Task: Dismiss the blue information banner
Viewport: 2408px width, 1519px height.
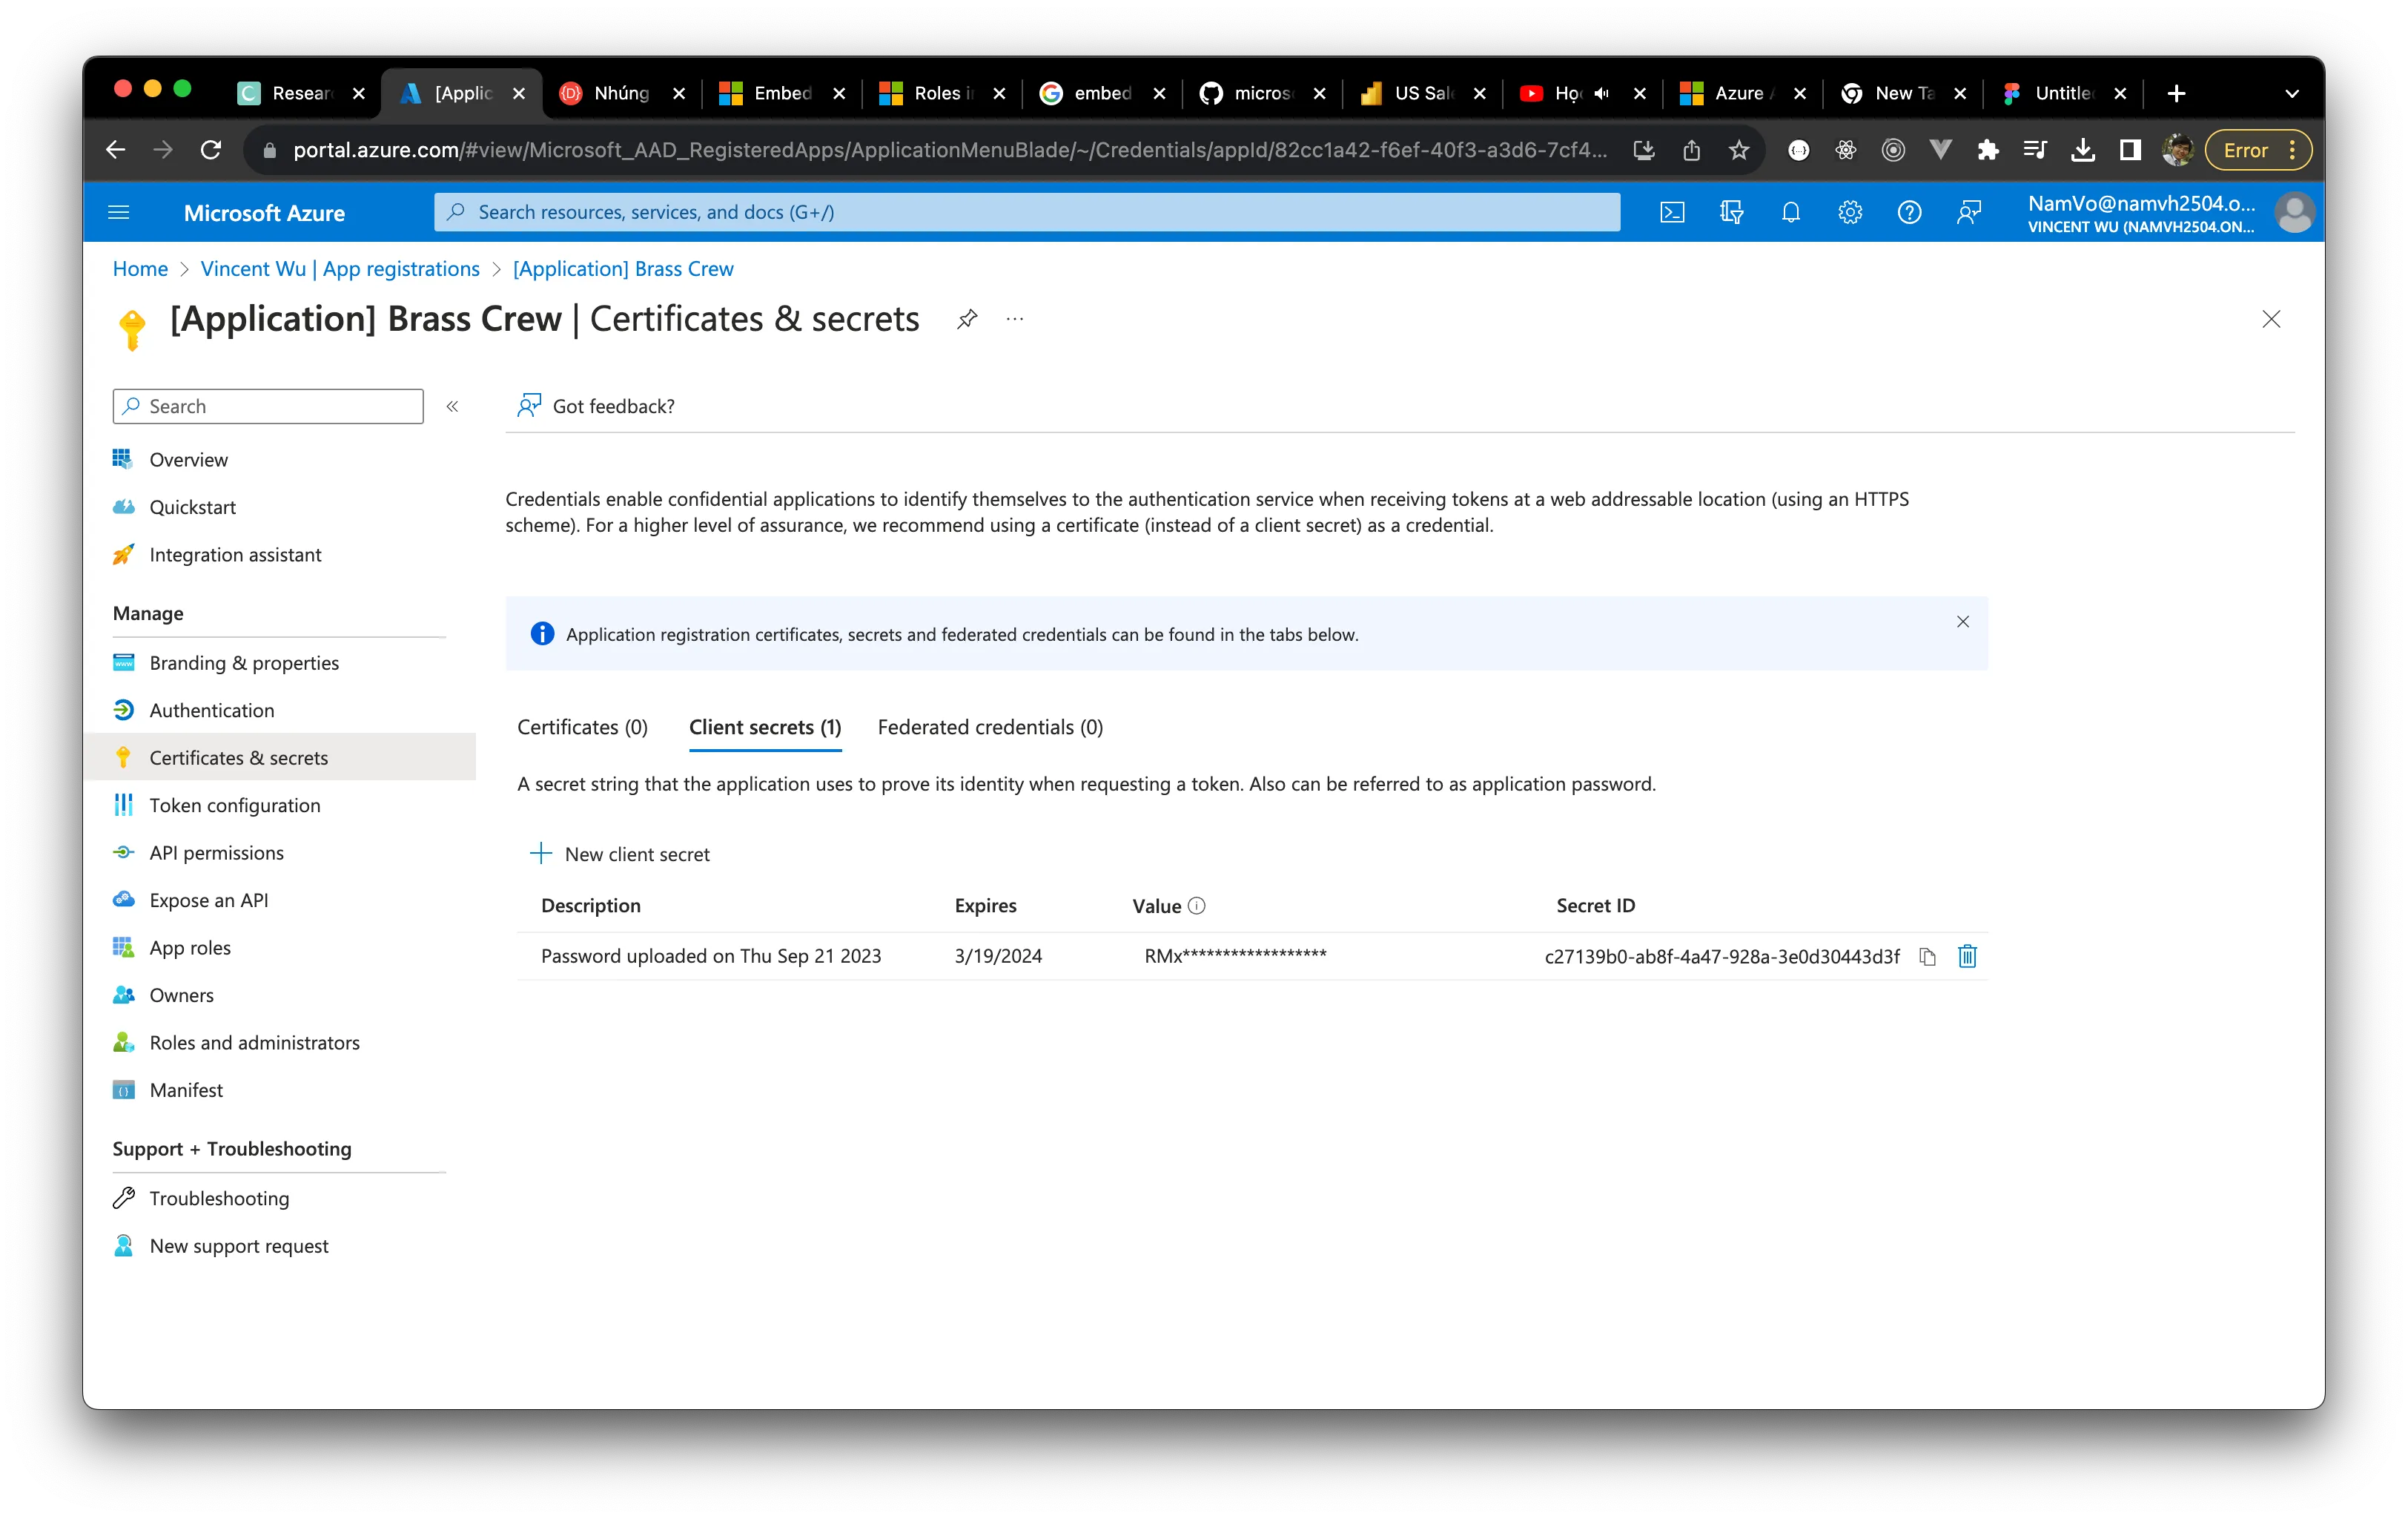Action: coord(1962,622)
